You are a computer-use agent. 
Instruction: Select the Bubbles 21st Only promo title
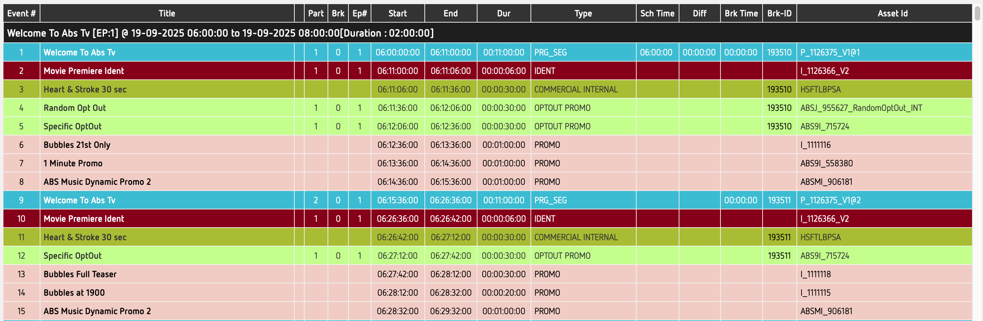click(x=77, y=145)
